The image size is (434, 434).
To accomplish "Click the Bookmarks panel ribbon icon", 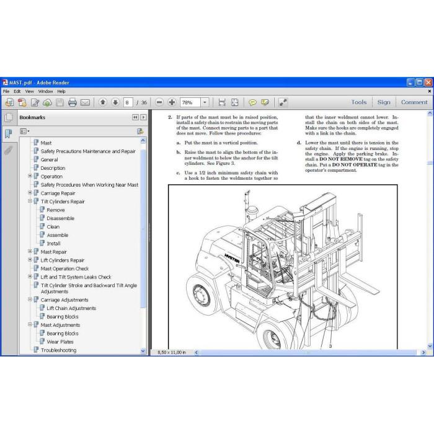I will (9, 134).
